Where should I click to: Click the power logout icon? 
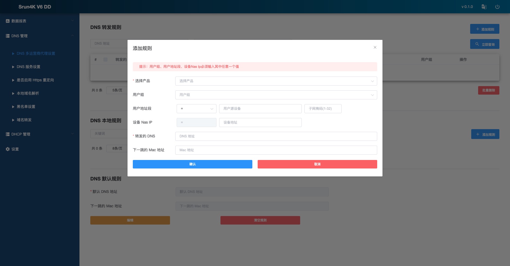[x=497, y=7]
